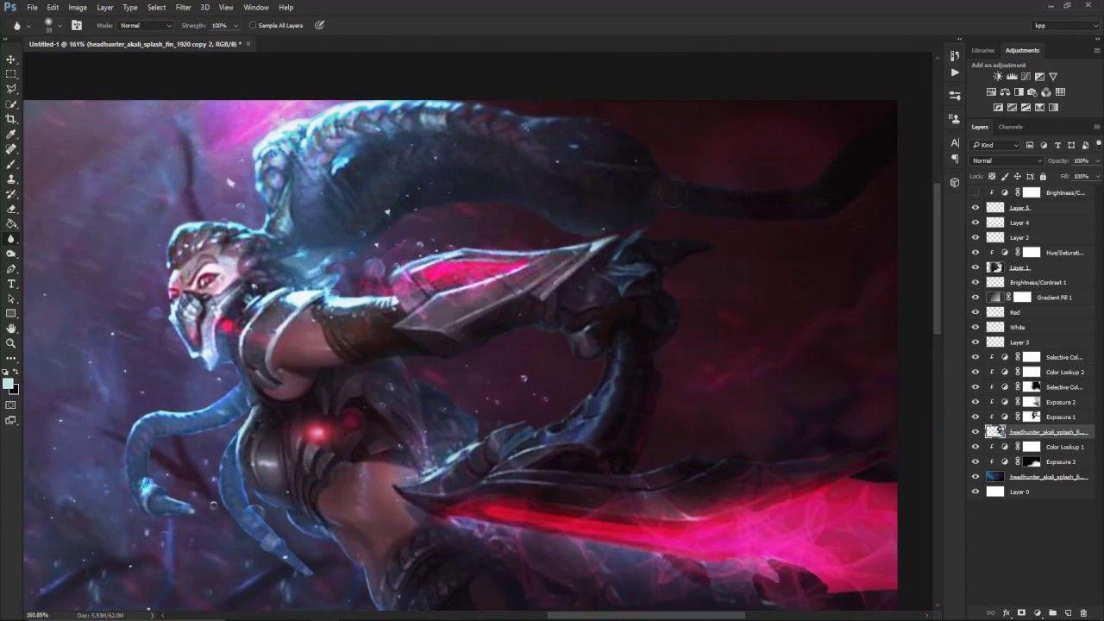The image size is (1104, 621).
Task: Select the Eyedropper tool
Action: pos(11,134)
